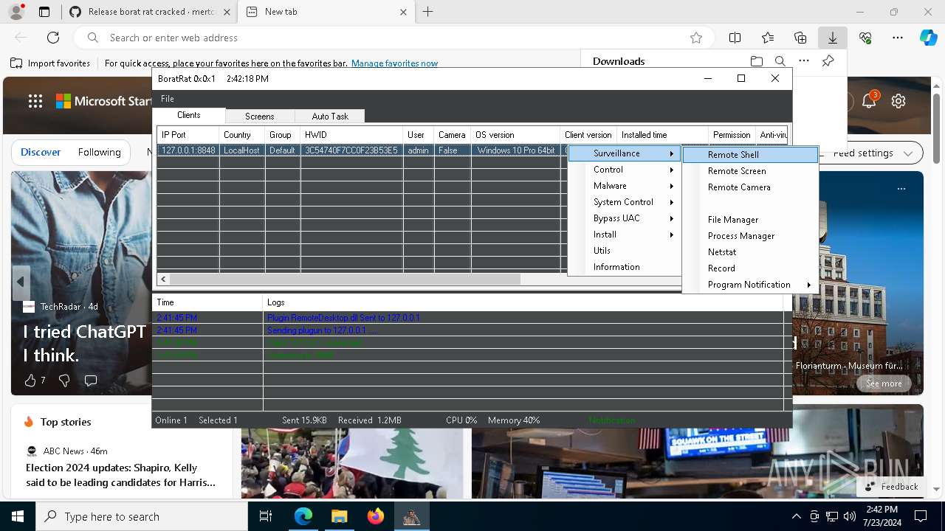
Task: Open Browser essentials icon
Action: 865,38
